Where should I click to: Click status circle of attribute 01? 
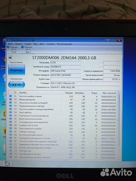click(10, 96)
